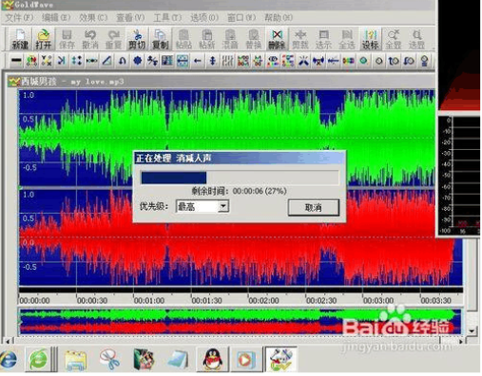Click the 撤消 (Undo) toolbar icon
The height and width of the screenshot is (376, 482).
[90, 39]
